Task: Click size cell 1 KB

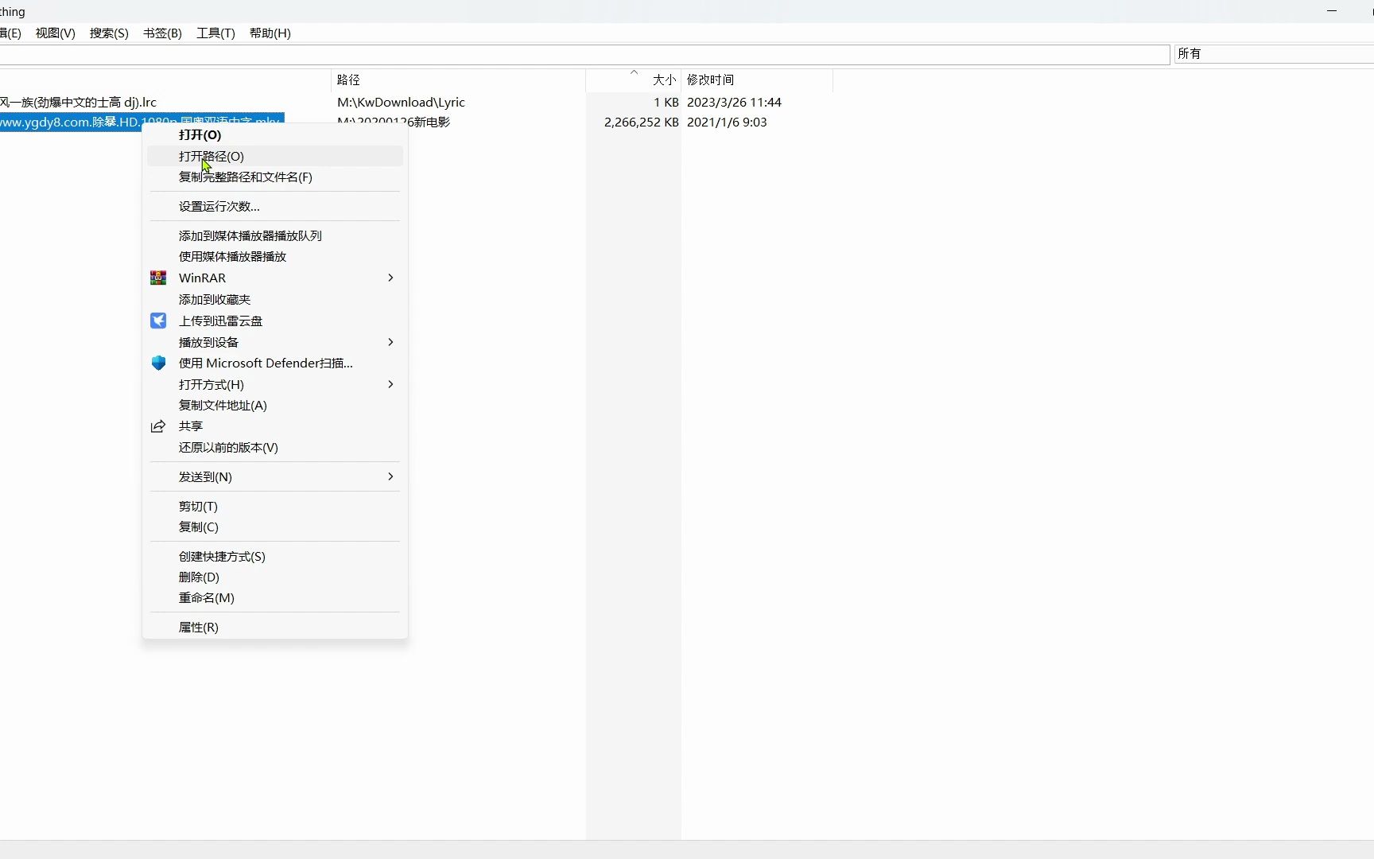Action: click(666, 102)
